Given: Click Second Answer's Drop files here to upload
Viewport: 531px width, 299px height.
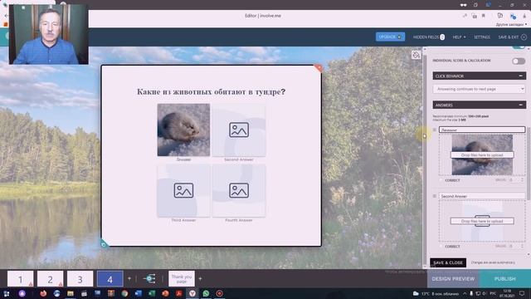Looking at the screenshot, I should pos(482,221).
